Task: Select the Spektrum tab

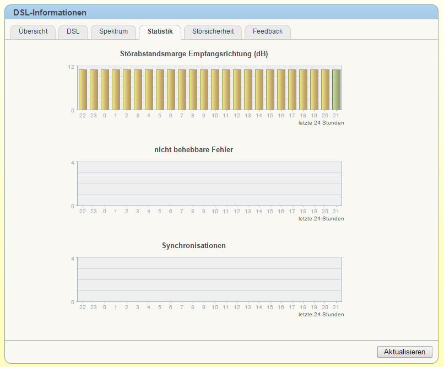Action: [x=113, y=32]
